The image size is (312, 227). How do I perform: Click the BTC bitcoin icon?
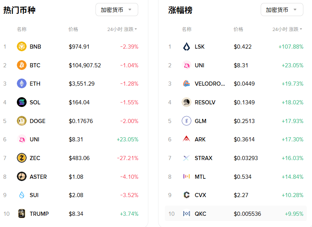coord(22,65)
